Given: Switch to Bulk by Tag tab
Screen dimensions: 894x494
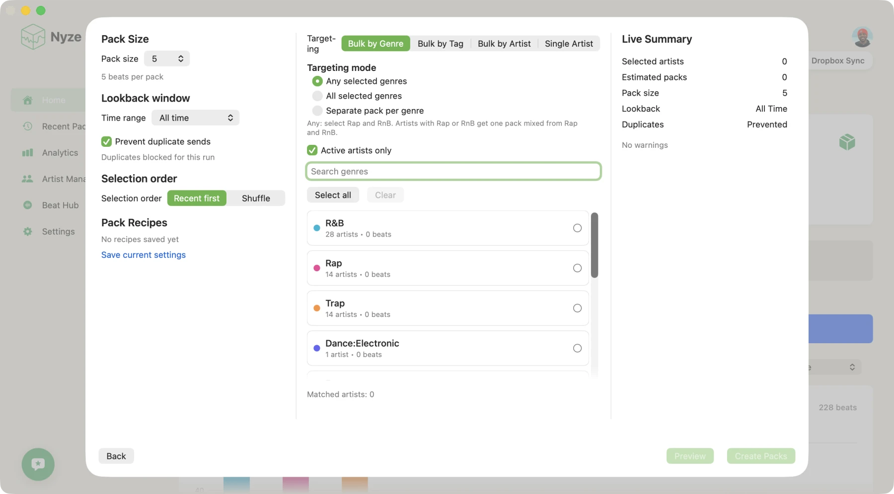Looking at the screenshot, I should [x=441, y=44].
